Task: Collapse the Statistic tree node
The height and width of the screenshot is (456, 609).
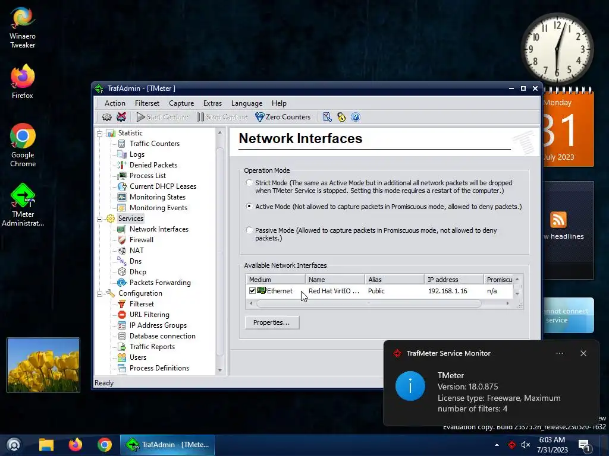Action: (99, 134)
